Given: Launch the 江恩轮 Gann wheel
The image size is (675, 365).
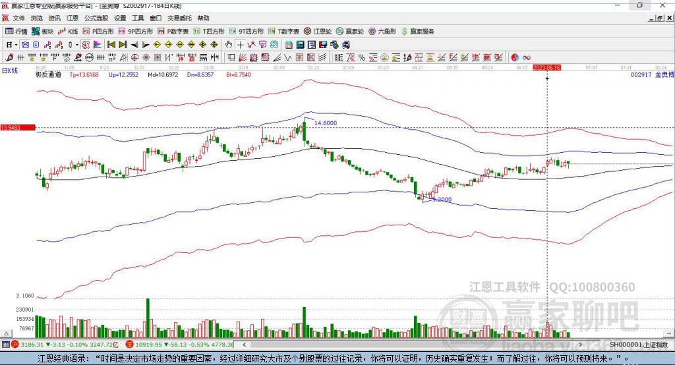Looking at the screenshot, I should (318, 32).
